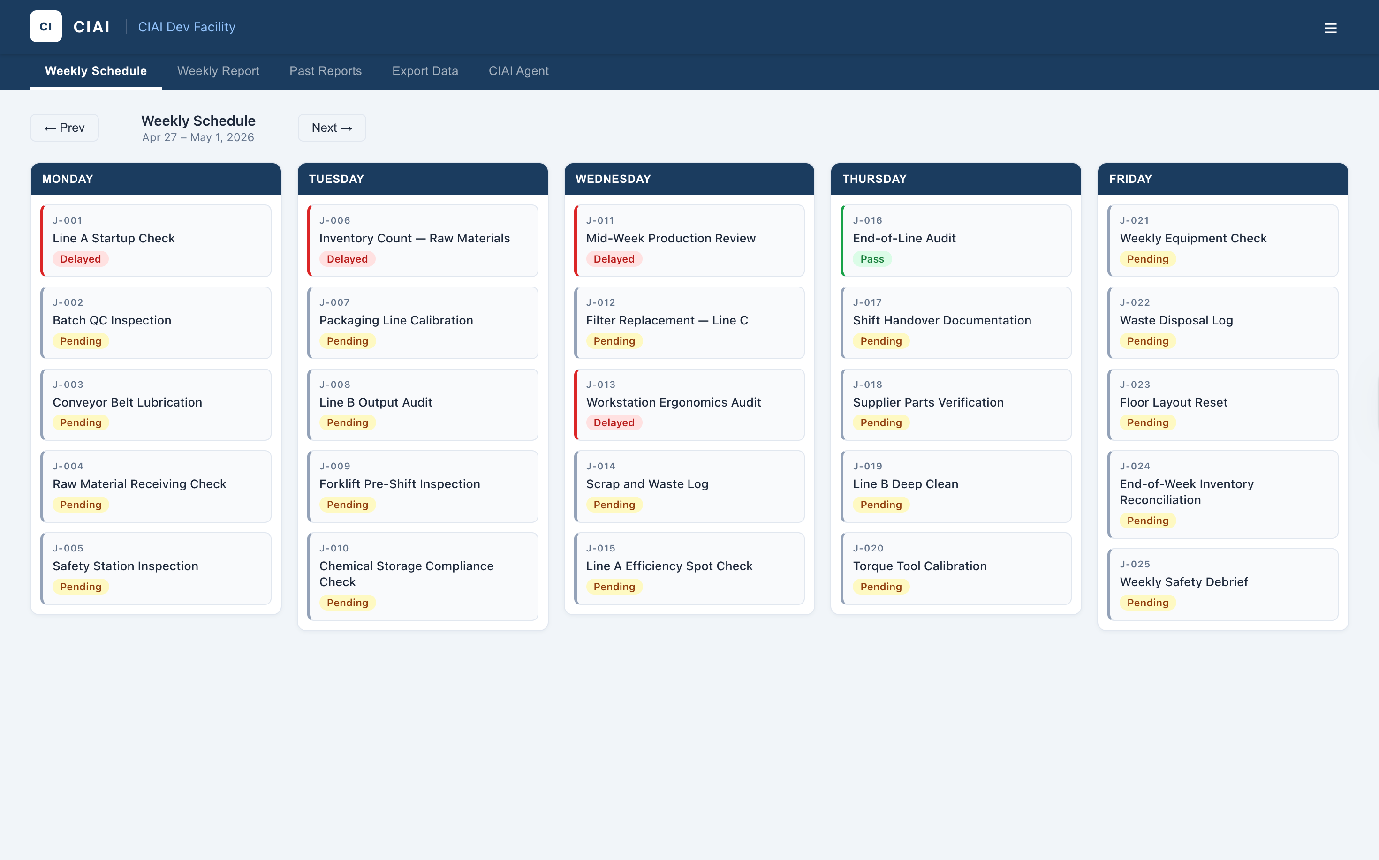Open the Weekly Safety Debrief card

pyautogui.click(x=1223, y=584)
